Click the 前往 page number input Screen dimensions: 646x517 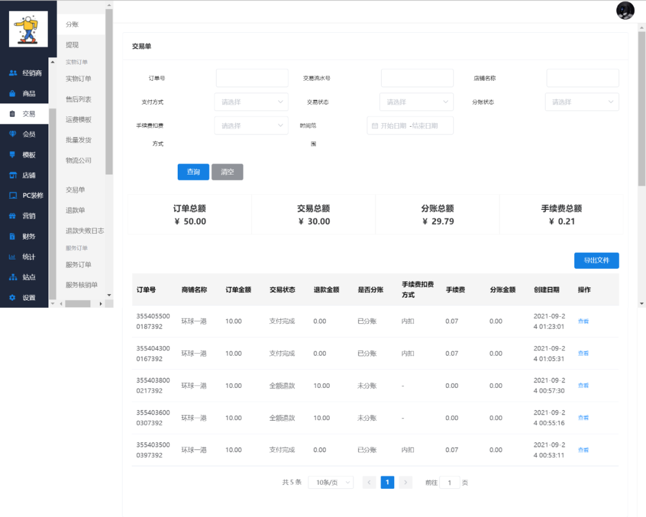click(449, 482)
